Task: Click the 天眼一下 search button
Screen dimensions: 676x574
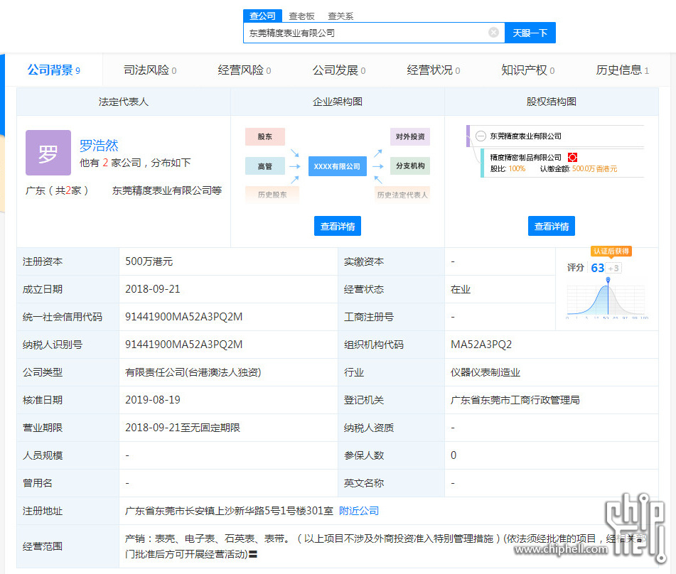Action: pos(530,33)
